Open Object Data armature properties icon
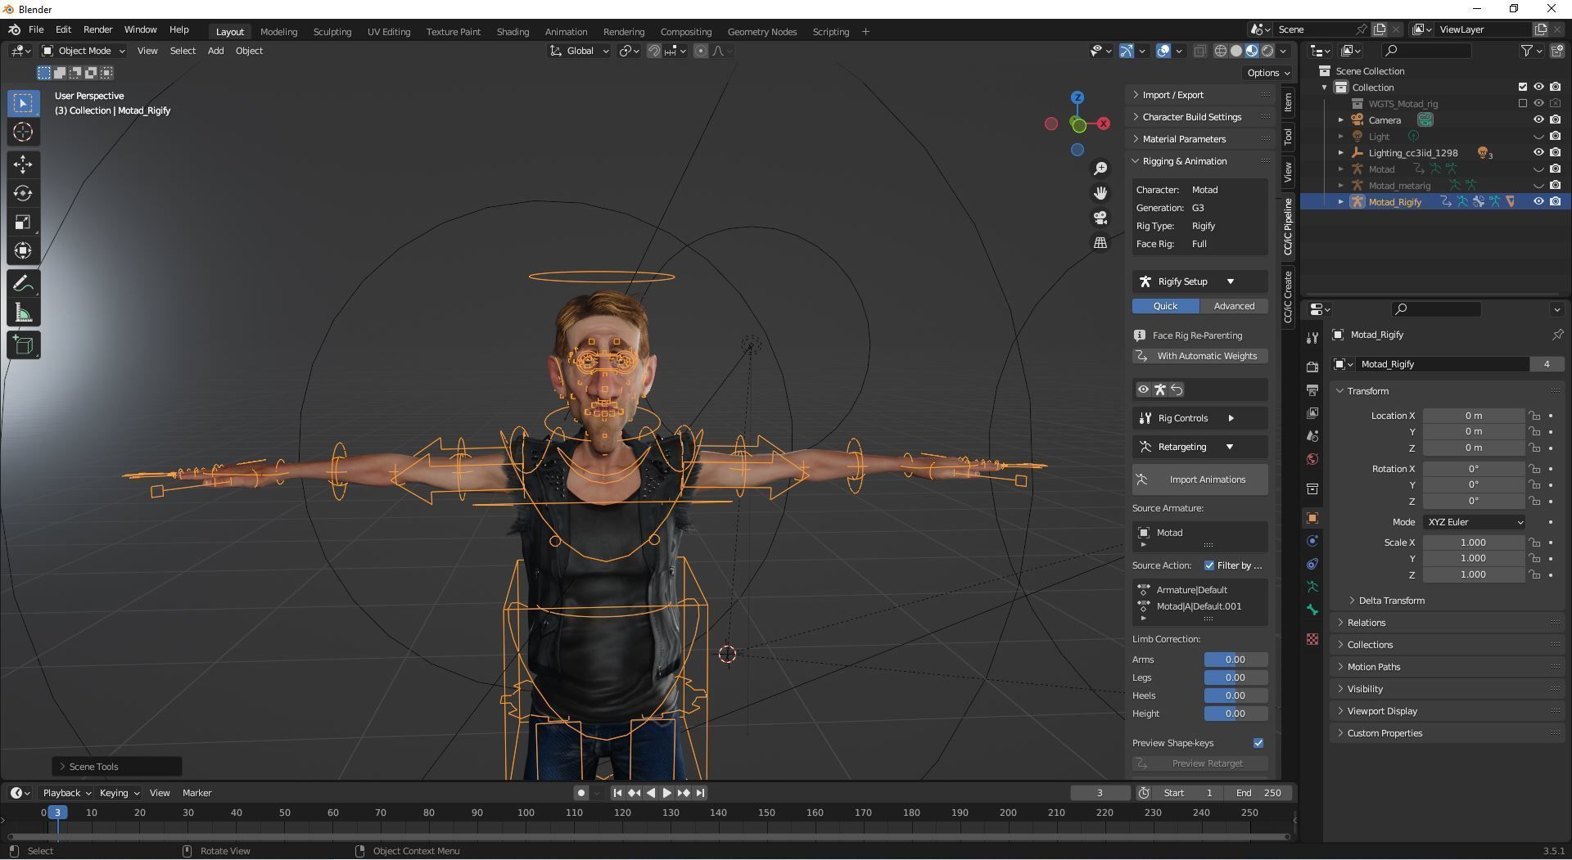 (1312, 587)
